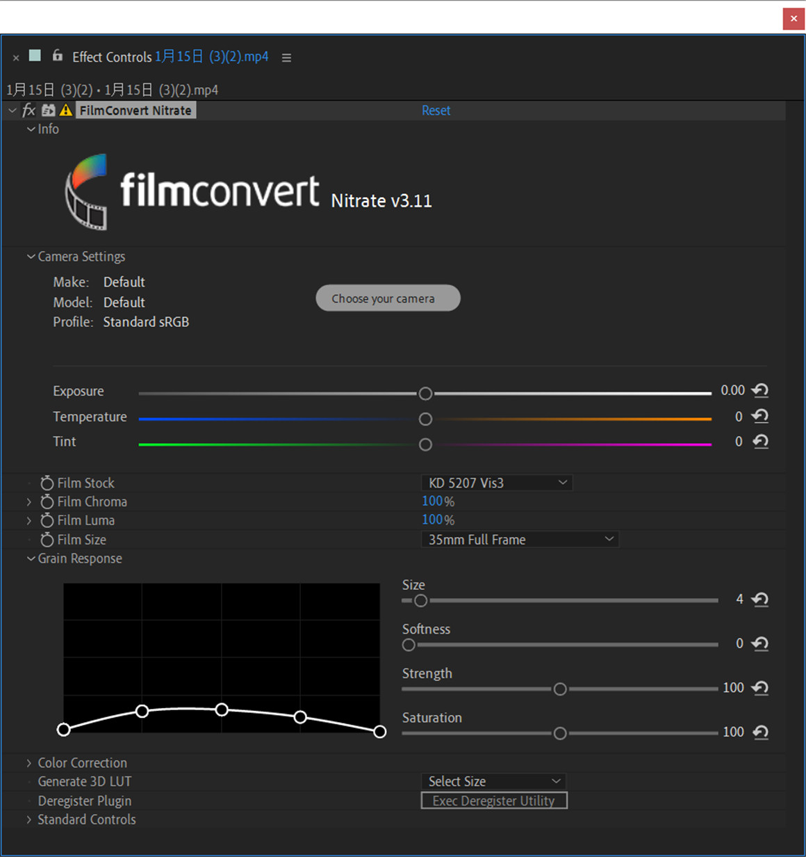The height and width of the screenshot is (857, 806).
Task: Open the 35mm Full Frame film size dropdown
Action: (x=520, y=539)
